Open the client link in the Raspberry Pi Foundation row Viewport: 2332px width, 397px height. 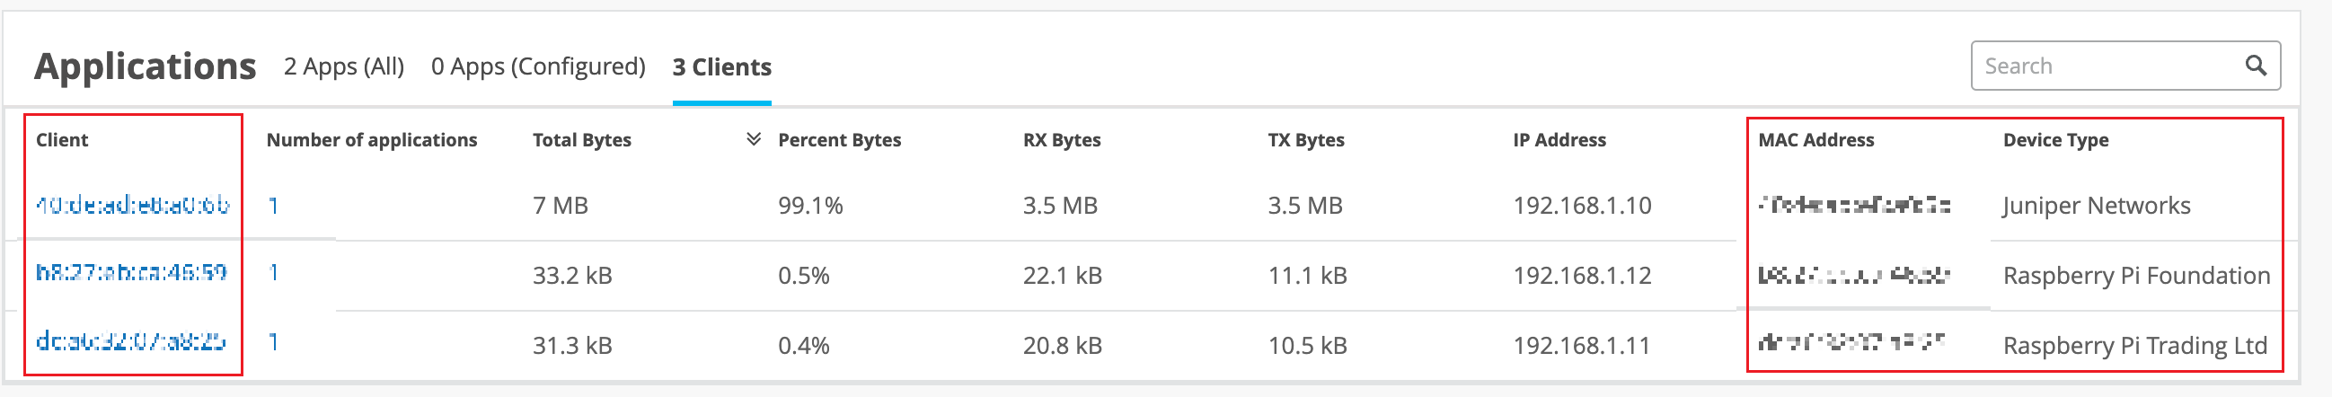[x=131, y=272]
